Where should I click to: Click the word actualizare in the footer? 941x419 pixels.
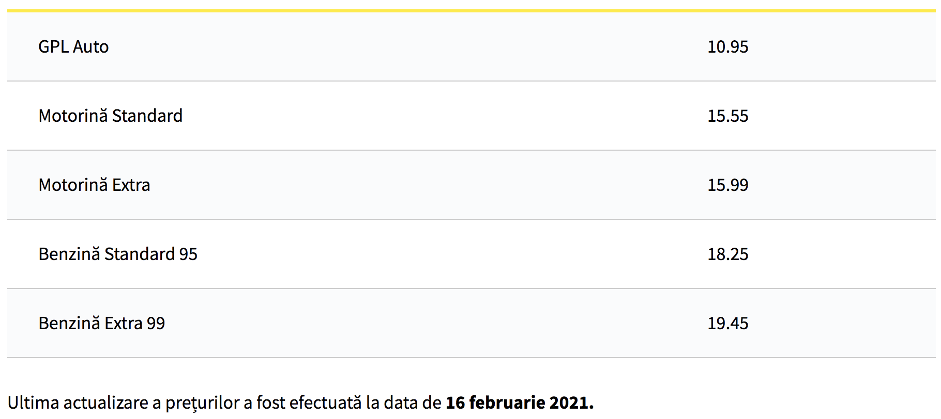pyautogui.click(x=106, y=403)
